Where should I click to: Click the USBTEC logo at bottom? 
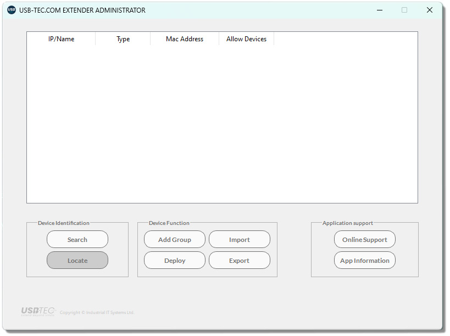tap(38, 311)
